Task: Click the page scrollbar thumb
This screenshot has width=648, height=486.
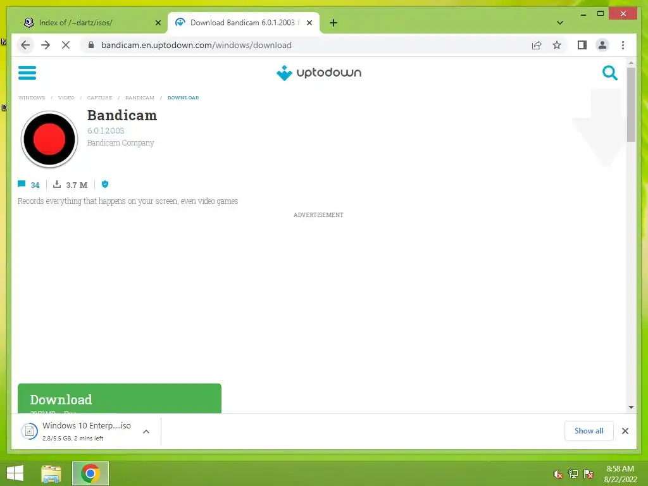Action: [x=631, y=104]
